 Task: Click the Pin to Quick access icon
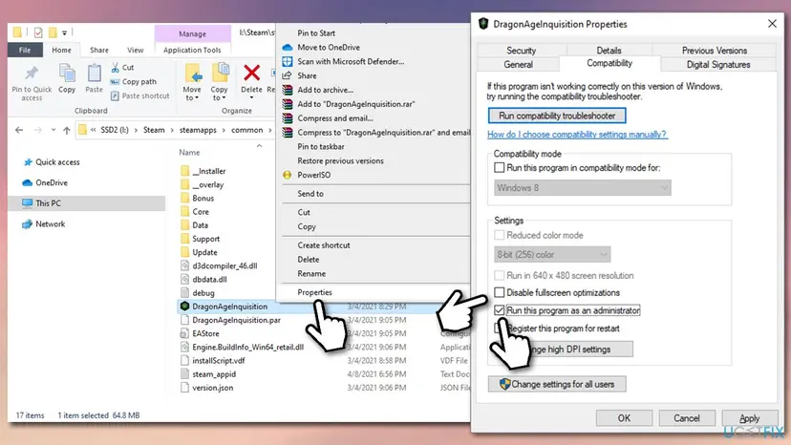point(32,74)
